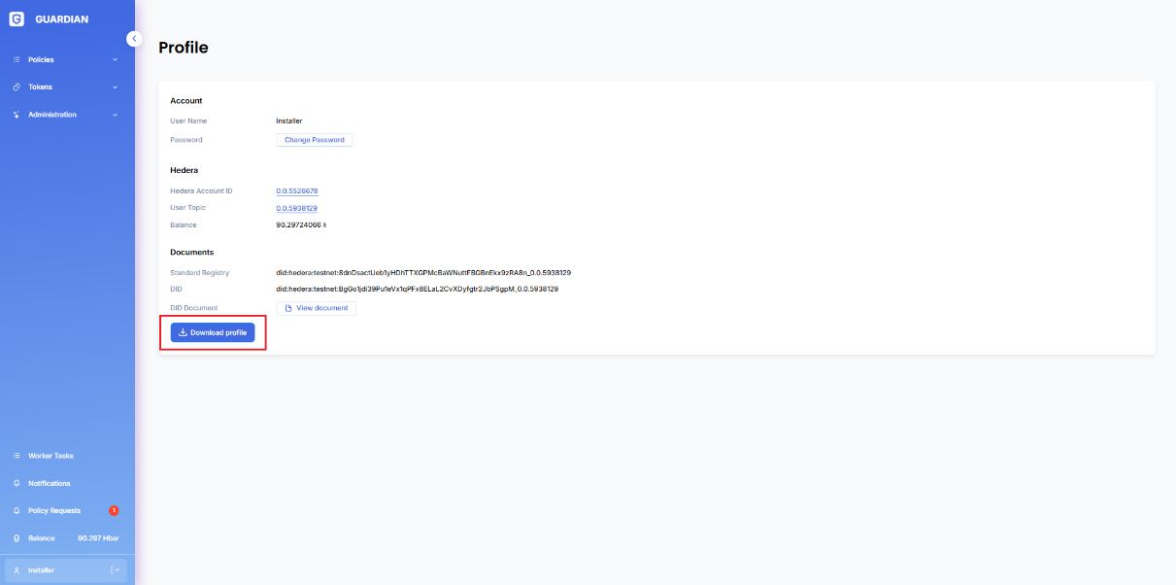This screenshot has height=585, width=1176.
Task: Open Worker Tasks from the sidebar
Action: pyautogui.click(x=50, y=456)
